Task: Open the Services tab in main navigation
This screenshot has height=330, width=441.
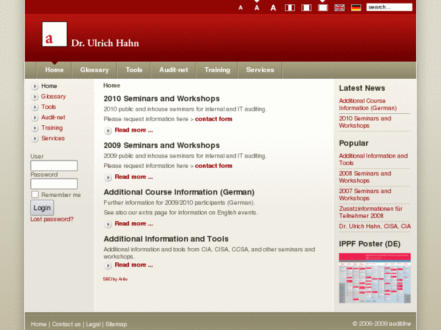Action: [x=260, y=70]
